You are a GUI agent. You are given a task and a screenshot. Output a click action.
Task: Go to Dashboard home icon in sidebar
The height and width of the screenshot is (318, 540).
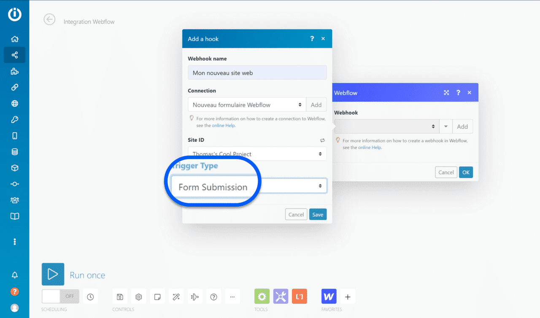(x=15, y=39)
